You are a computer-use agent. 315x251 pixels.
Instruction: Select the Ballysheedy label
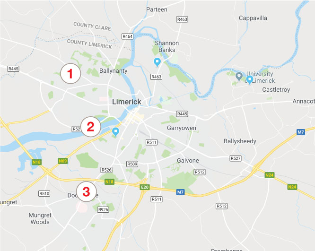click(x=240, y=141)
